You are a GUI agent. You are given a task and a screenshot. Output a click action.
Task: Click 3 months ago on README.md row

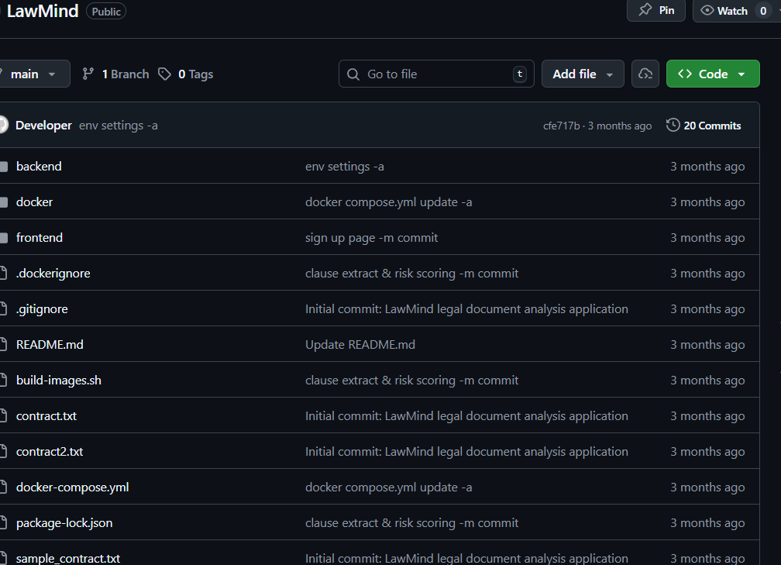coord(707,344)
